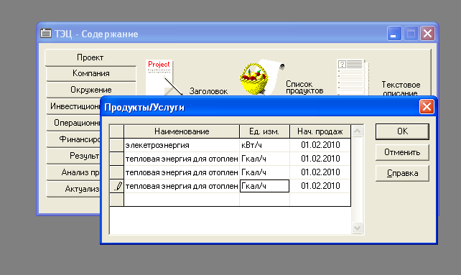Select the row header of the third row

coord(117,172)
